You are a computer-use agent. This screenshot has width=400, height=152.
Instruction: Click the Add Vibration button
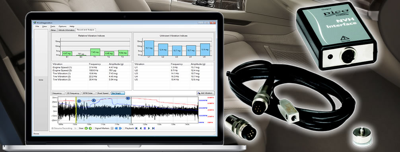coord(206,93)
